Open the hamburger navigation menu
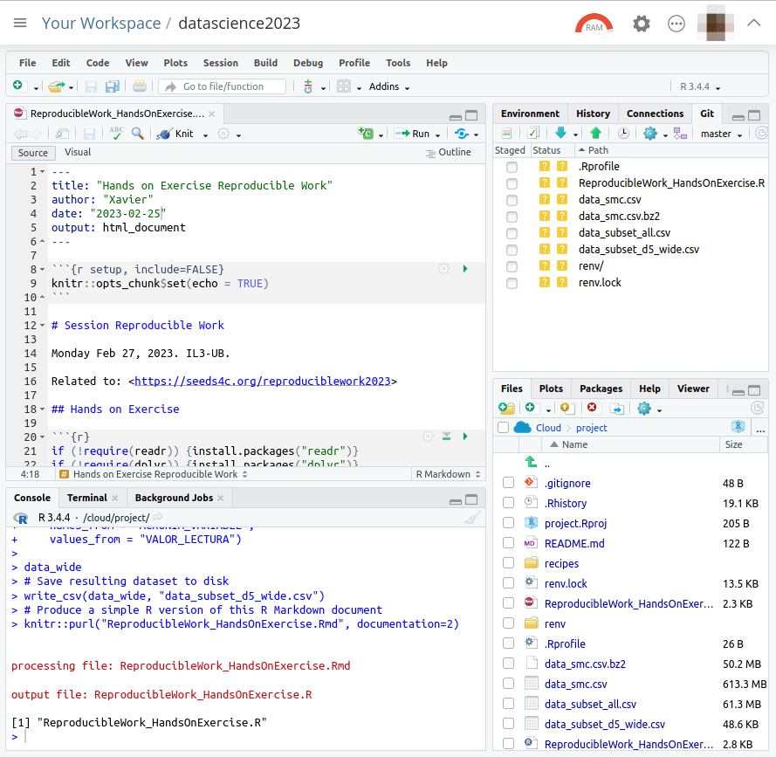This screenshot has height=757, width=776. pos(20,24)
